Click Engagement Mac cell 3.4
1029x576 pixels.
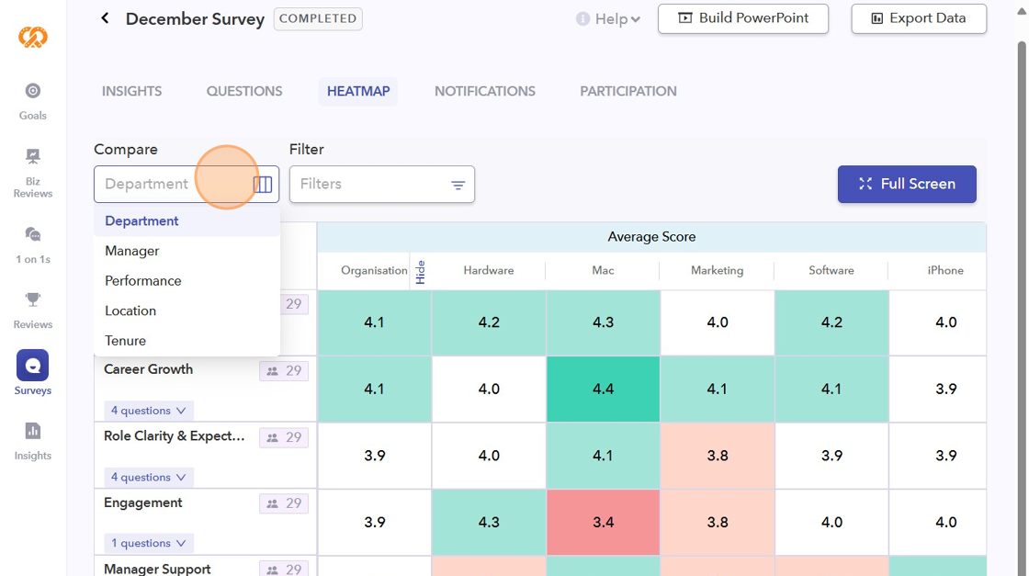coord(603,522)
